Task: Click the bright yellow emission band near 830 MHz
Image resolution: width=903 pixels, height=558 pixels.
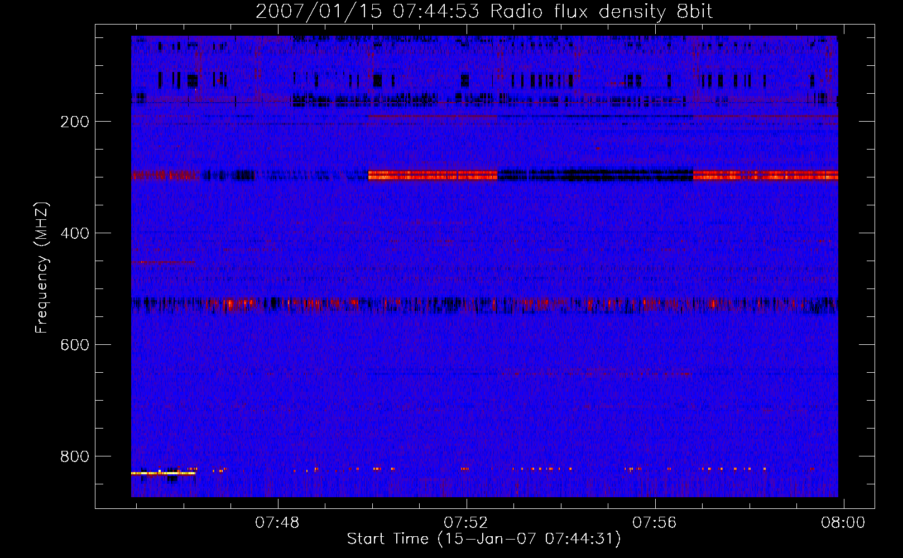Action: coord(163,473)
